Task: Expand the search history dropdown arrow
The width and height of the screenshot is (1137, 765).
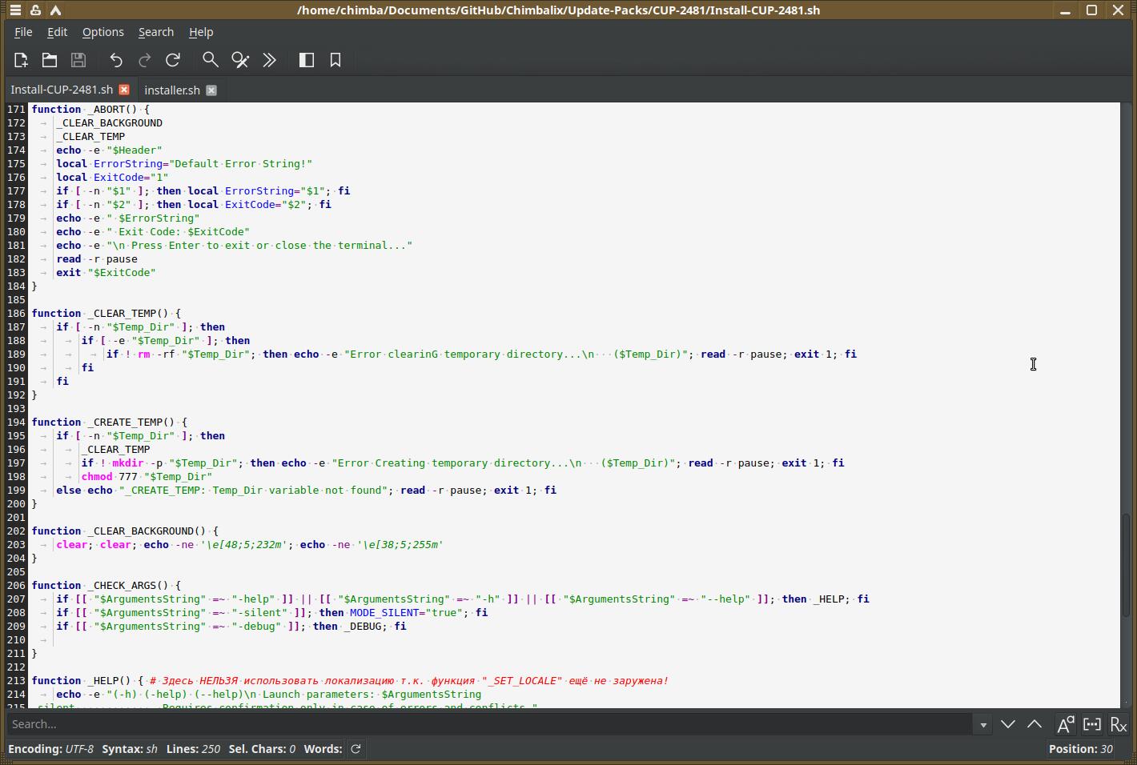Action: coord(983,725)
